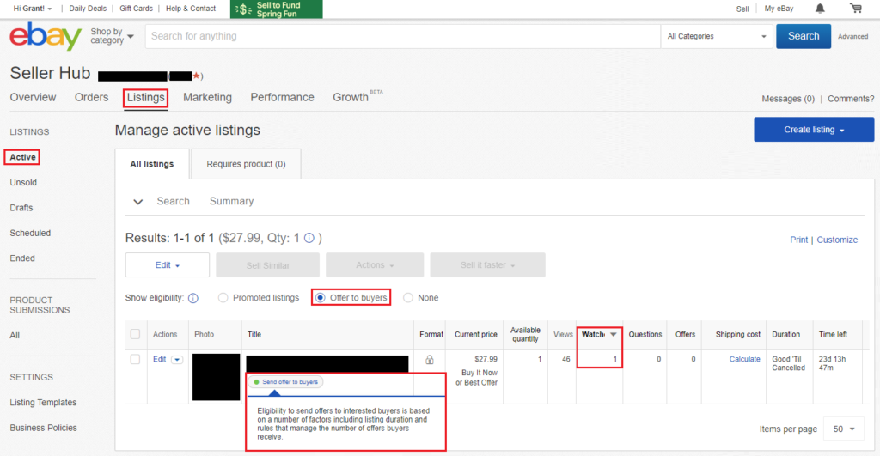Viewport: 880px width, 456px height.
Task: Open the Hi Grant account dropdown
Action: click(33, 9)
